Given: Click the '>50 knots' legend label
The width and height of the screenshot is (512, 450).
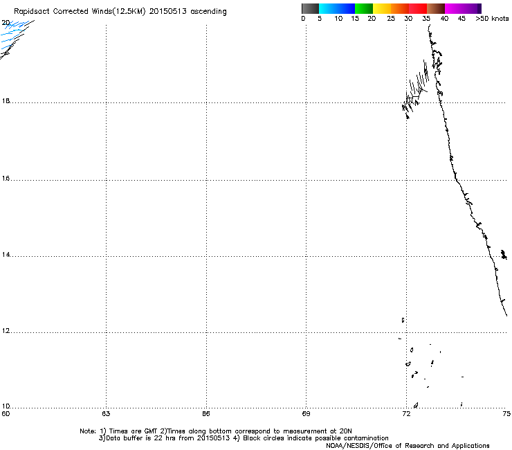Looking at the screenshot, I should [x=492, y=19].
